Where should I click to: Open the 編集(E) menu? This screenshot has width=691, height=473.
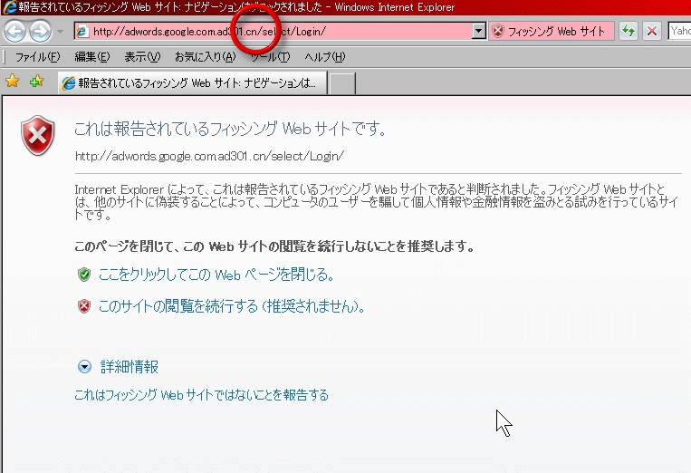(92, 57)
